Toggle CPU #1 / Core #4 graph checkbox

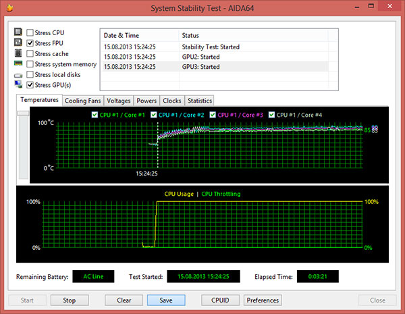pyautogui.click(x=271, y=115)
